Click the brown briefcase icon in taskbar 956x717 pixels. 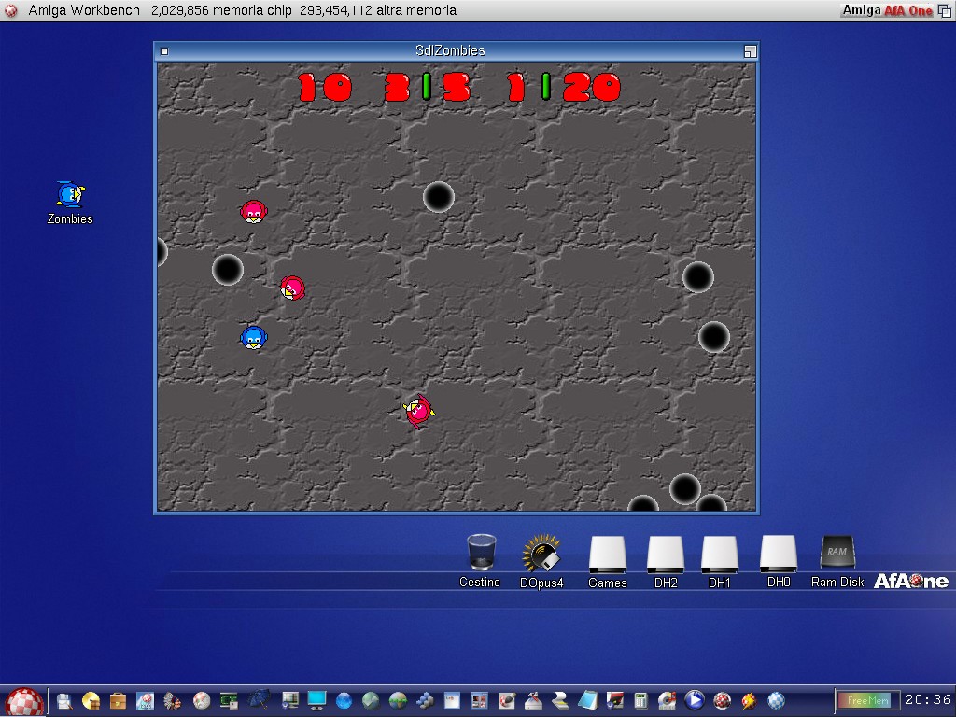point(119,700)
